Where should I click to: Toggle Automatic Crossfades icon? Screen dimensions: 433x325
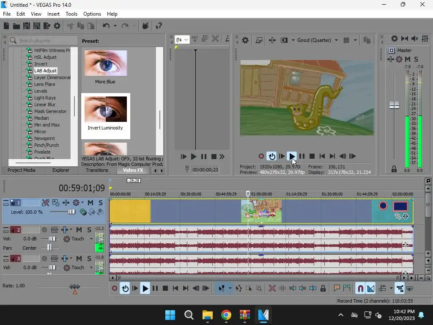coord(371,289)
